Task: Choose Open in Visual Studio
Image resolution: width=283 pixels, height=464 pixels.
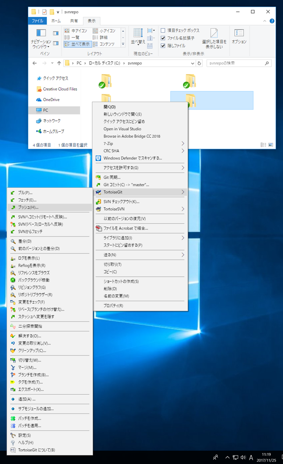Action: (x=122, y=129)
